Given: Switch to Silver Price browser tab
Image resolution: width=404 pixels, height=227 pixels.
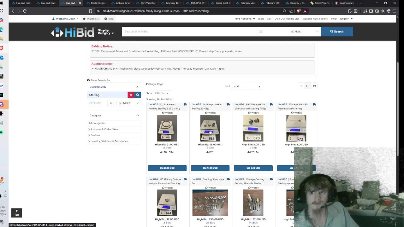Looking at the screenshot, I should [320, 3].
